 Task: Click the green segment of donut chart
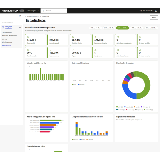(148, 85)
